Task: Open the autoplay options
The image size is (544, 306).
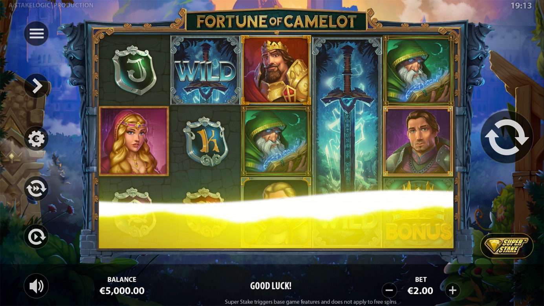Action: click(36, 236)
